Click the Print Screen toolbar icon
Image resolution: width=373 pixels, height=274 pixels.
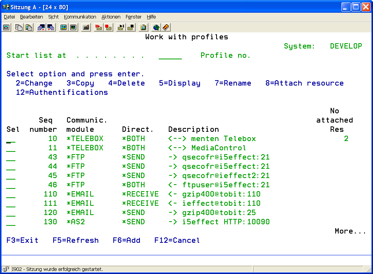(7, 27)
